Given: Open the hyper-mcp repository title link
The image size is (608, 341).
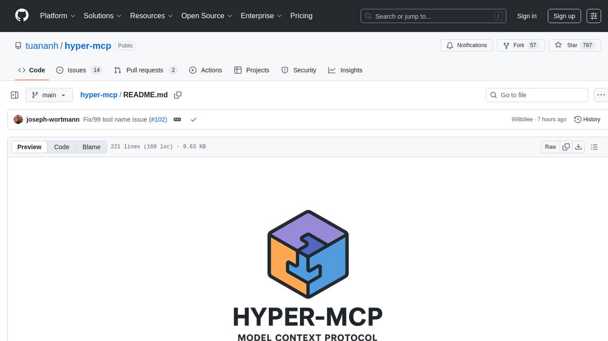Looking at the screenshot, I should pyautogui.click(x=88, y=46).
